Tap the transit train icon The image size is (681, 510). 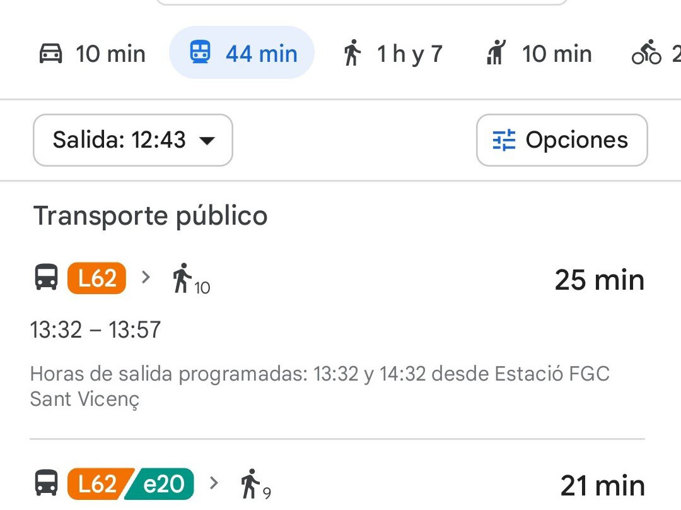[x=200, y=53]
